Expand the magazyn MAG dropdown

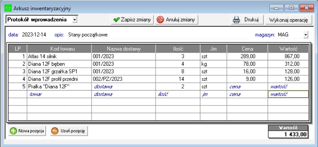click(306, 35)
